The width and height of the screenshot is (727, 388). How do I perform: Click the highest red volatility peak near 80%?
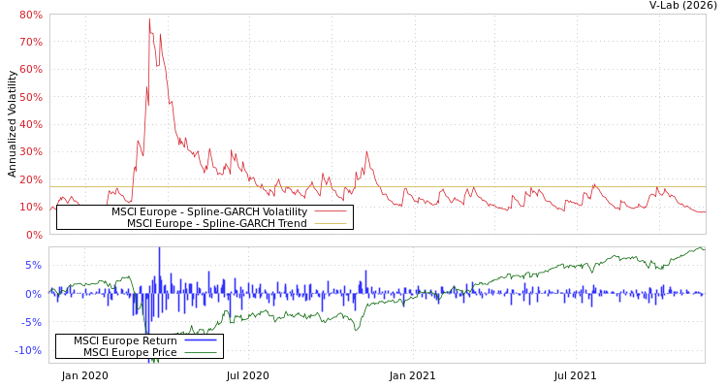tap(148, 19)
